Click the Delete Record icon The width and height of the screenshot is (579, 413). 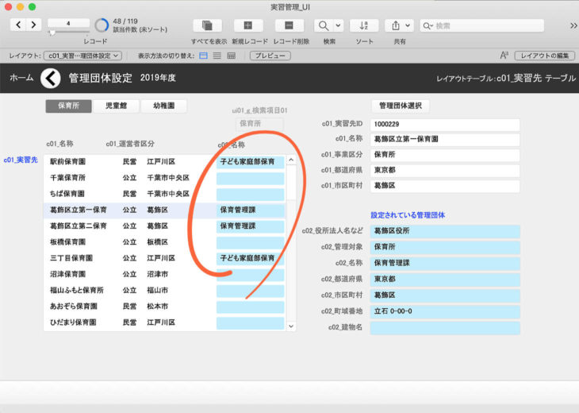pos(289,25)
